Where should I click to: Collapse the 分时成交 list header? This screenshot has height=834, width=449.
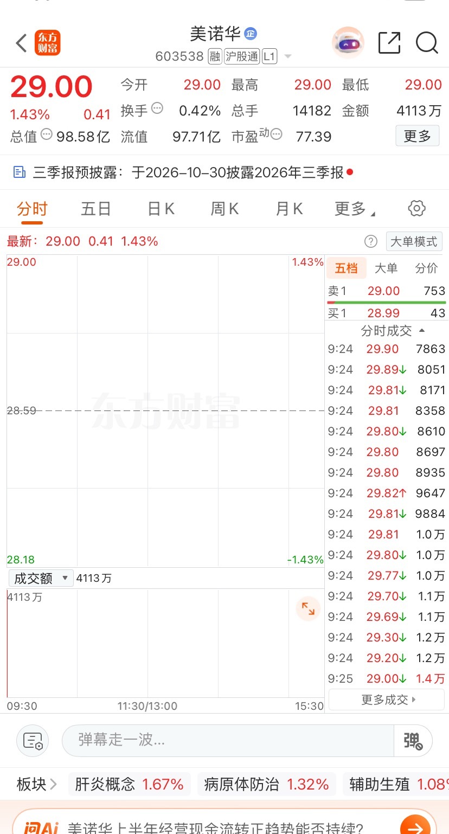pos(393,330)
